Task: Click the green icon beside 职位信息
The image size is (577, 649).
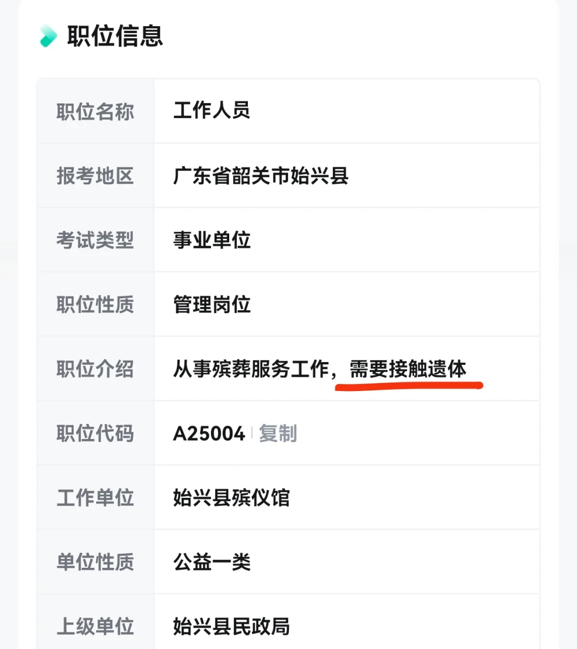Action: [x=48, y=36]
